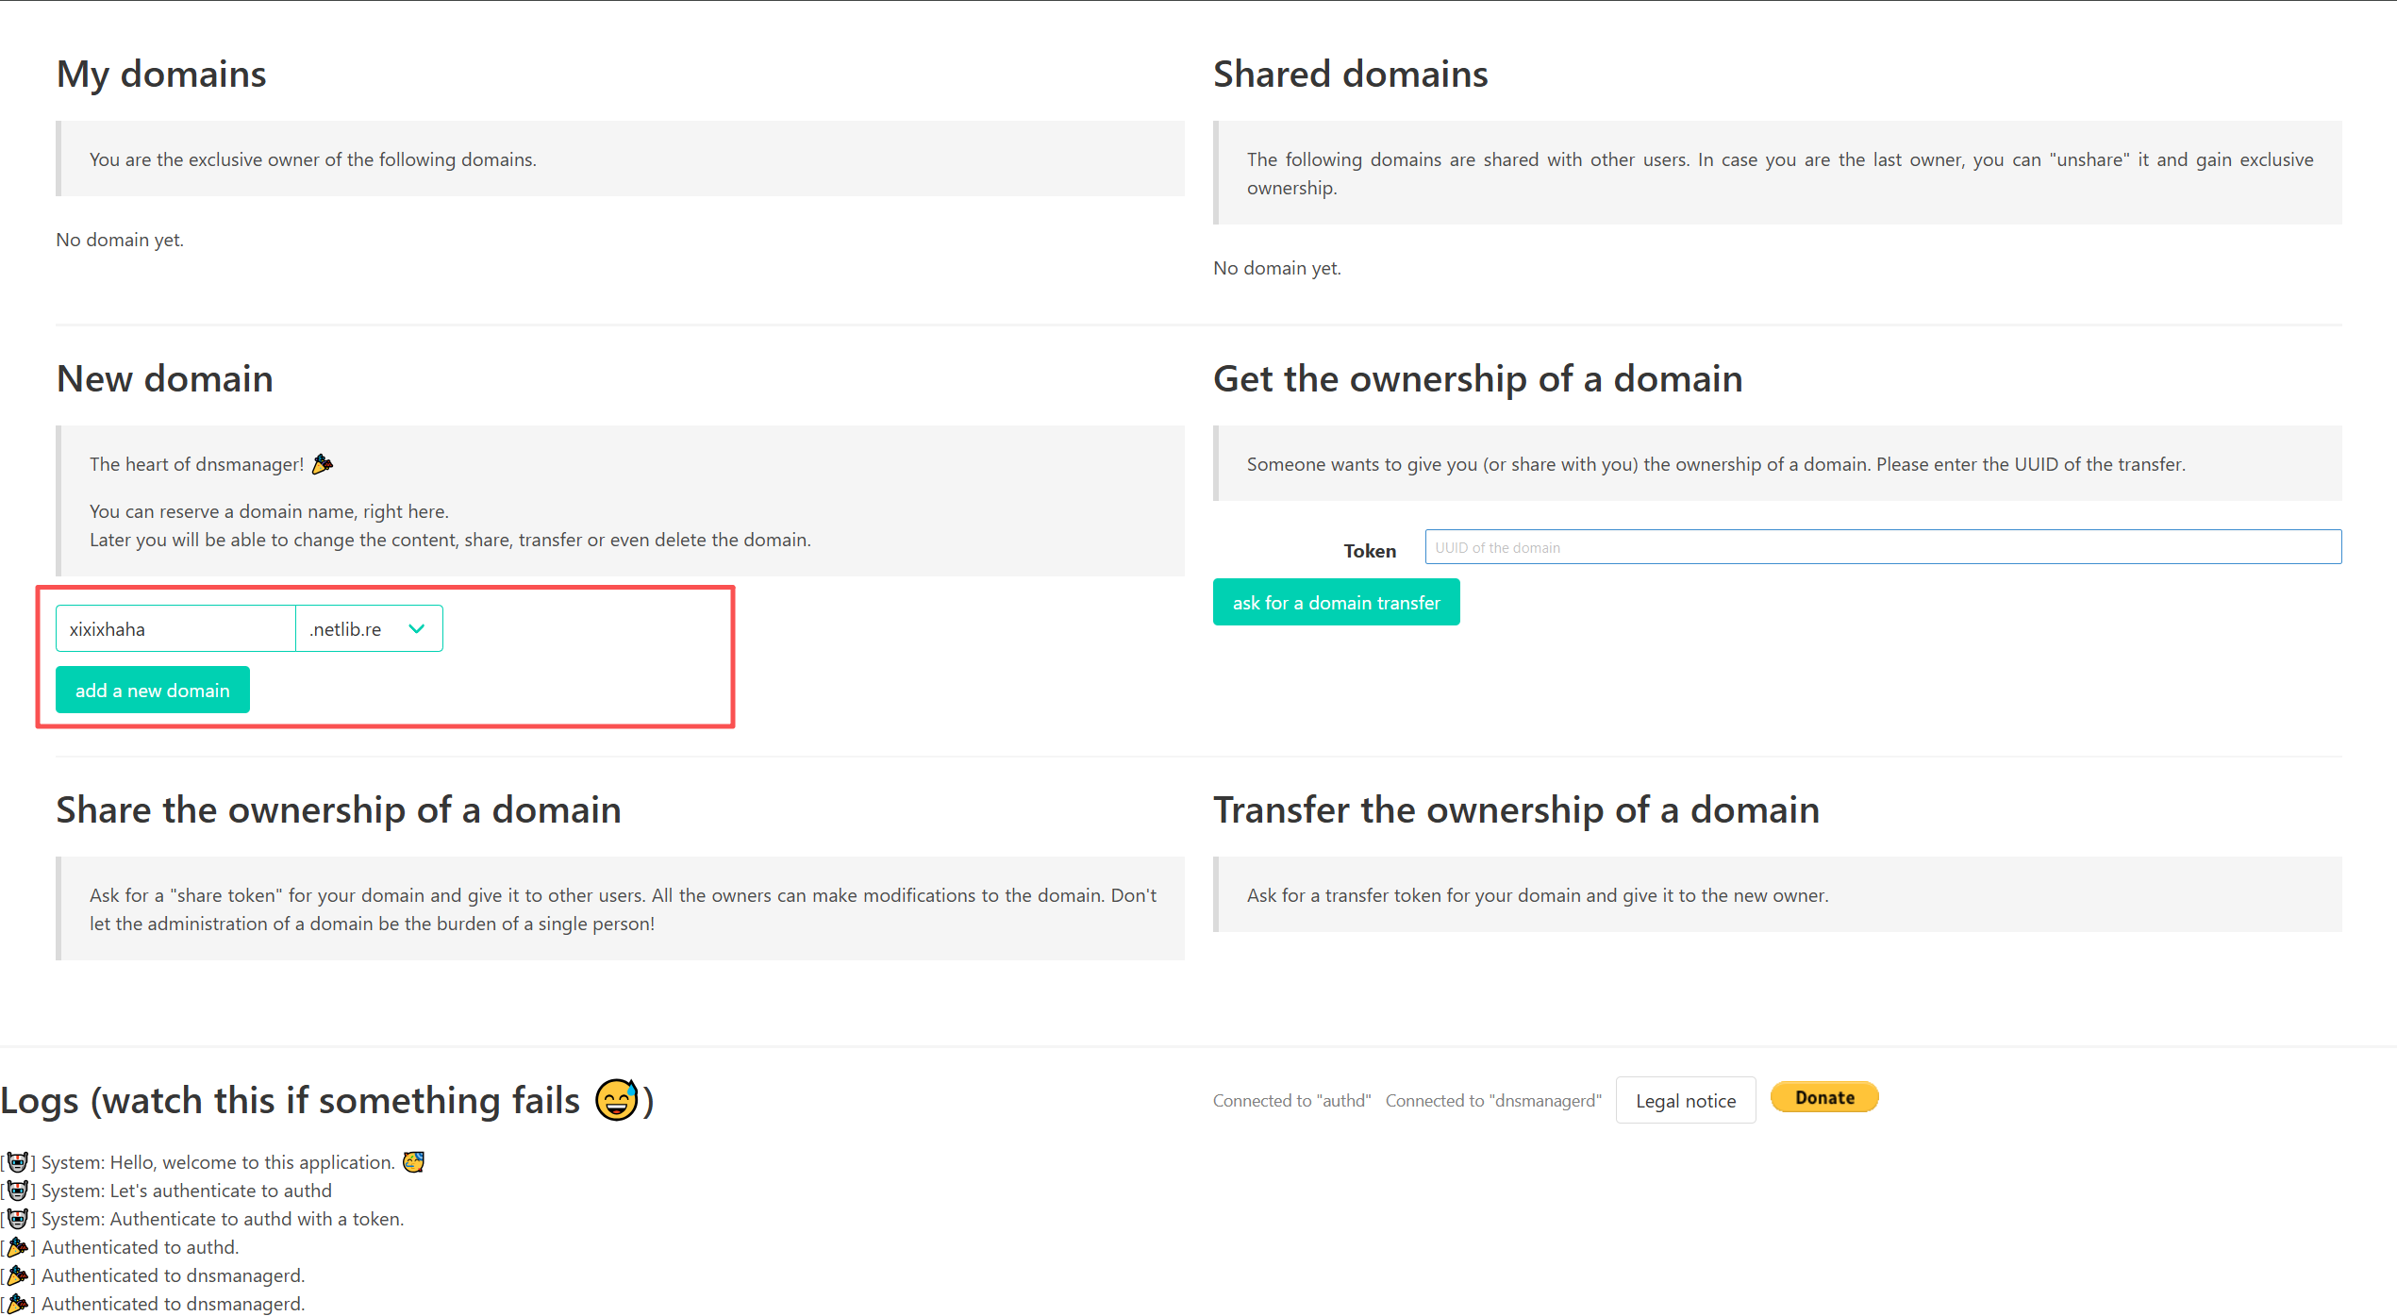Expand the TLD chevron arrow in New domain

[x=417, y=629]
